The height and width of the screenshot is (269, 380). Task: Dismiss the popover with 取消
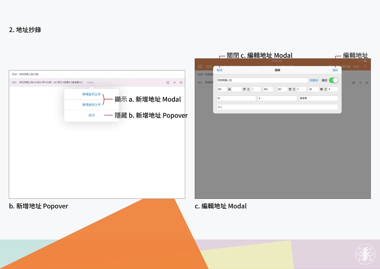point(91,115)
